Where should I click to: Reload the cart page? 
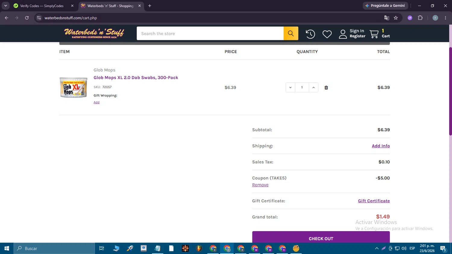coord(27,18)
